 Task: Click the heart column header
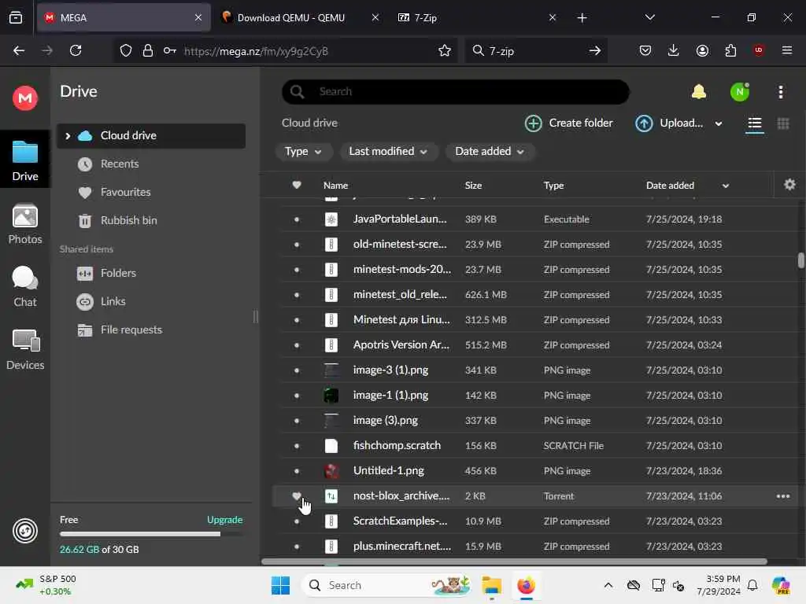coord(297,185)
